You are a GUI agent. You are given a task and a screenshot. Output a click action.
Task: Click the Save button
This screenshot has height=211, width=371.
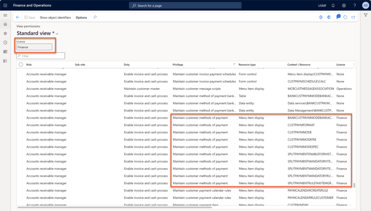tap(30, 18)
